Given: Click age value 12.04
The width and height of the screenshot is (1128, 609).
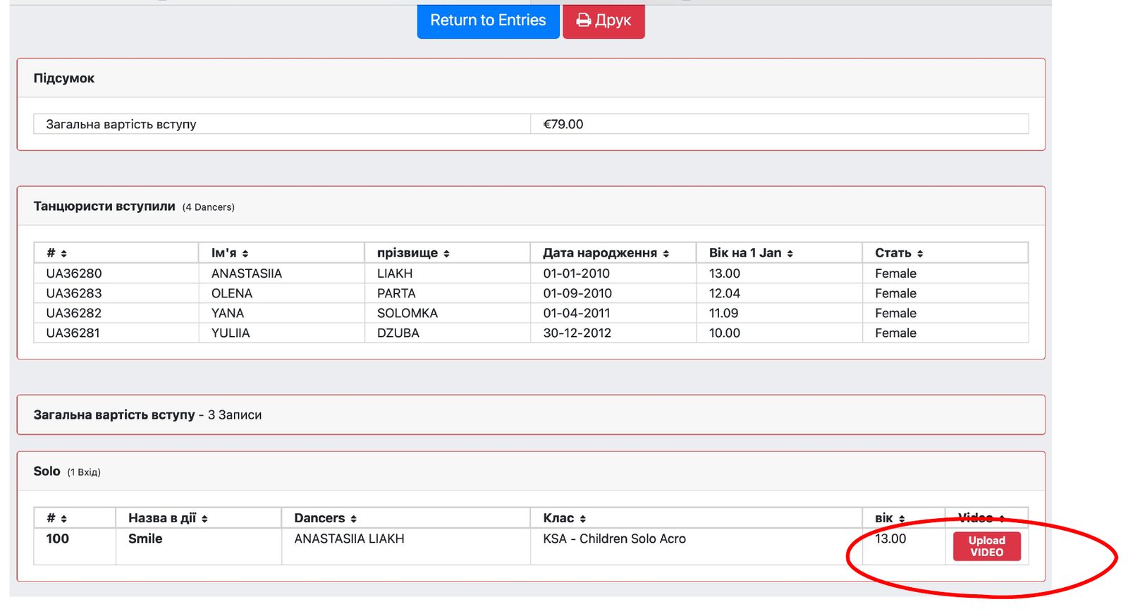Looking at the screenshot, I should point(725,293).
